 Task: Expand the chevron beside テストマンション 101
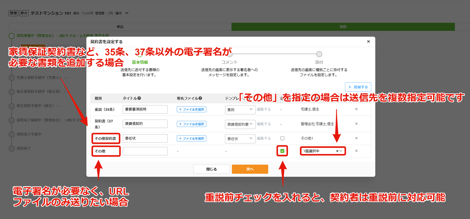[127, 13]
